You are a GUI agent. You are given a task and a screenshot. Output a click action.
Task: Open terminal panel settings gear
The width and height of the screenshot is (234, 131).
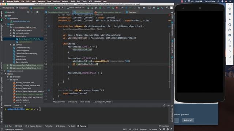[164, 105]
